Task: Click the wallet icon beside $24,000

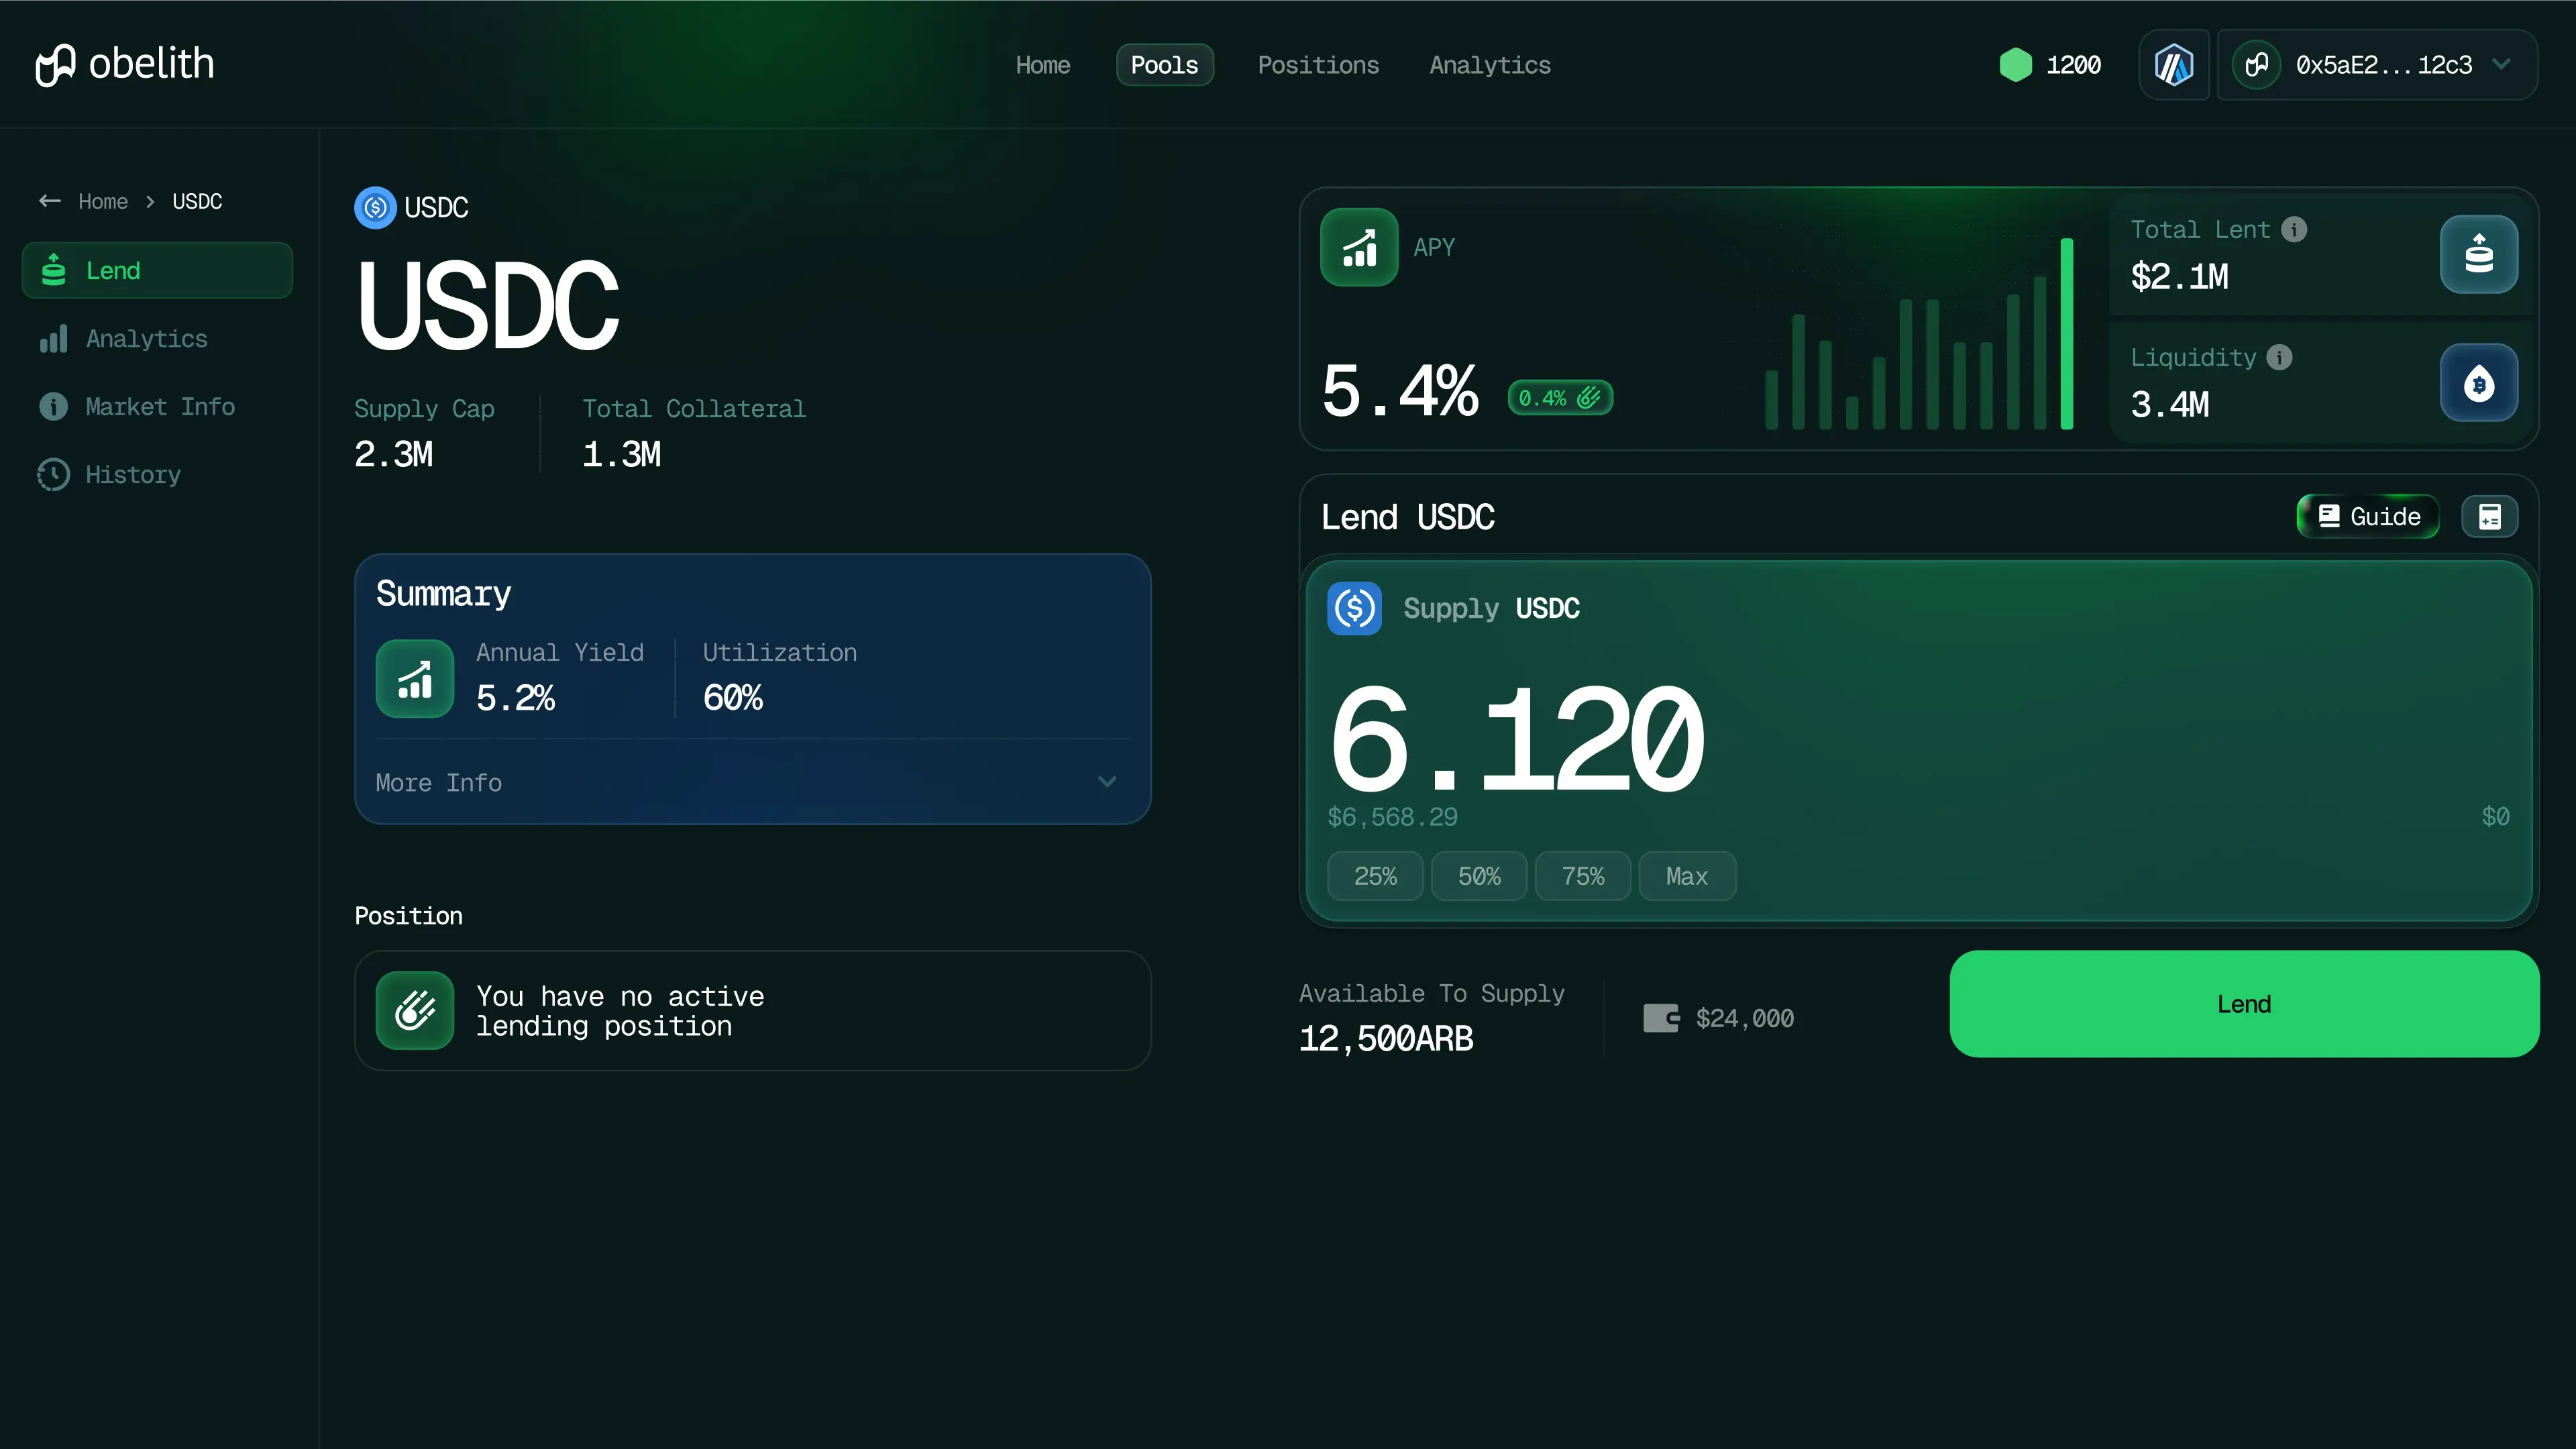Action: (x=1661, y=1018)
